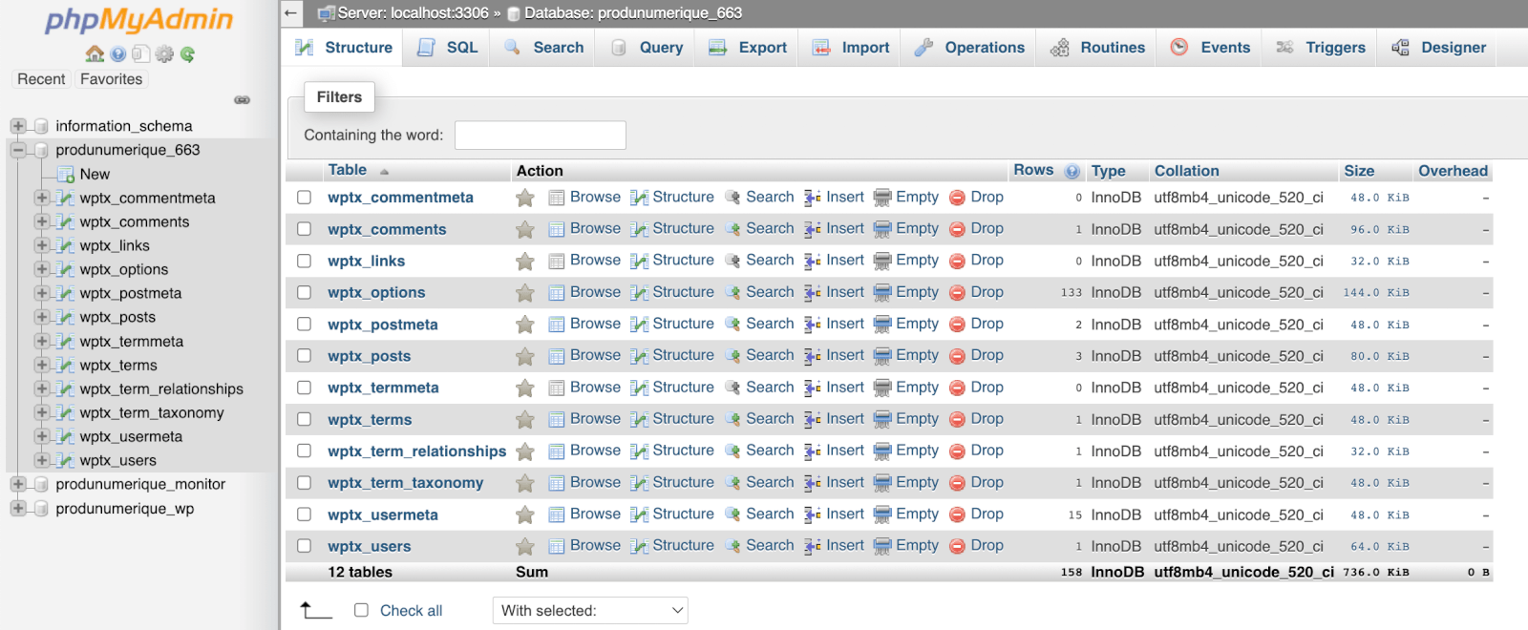Check the wptx_links table checkbox
Screen dimensions: 1528x630
coord(304,261)
